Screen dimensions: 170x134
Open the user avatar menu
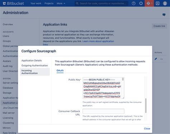click(165, 3)
